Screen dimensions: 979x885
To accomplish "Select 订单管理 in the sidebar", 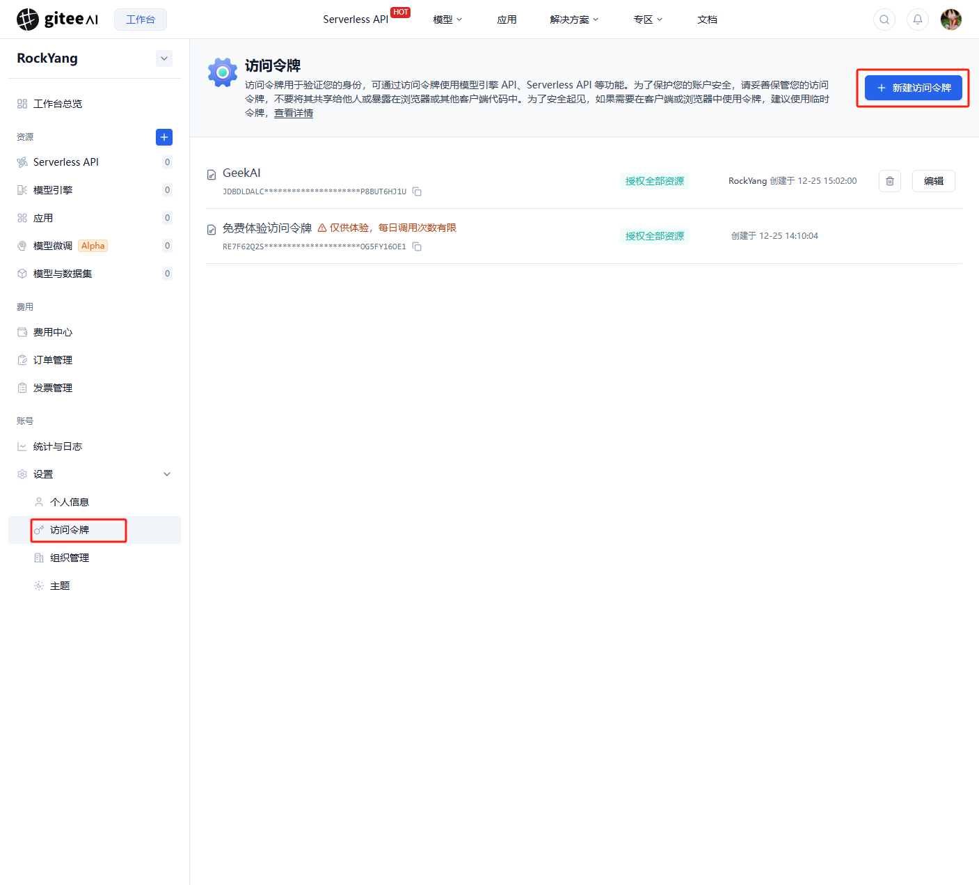I will 95,360.
